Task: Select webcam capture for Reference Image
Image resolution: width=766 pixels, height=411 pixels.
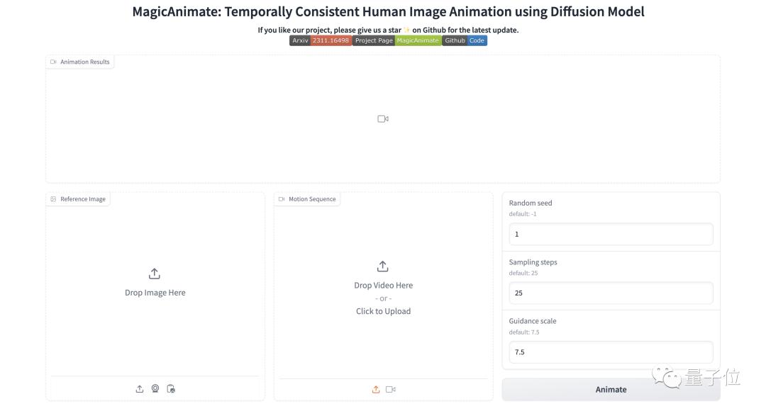Action: 155,389
